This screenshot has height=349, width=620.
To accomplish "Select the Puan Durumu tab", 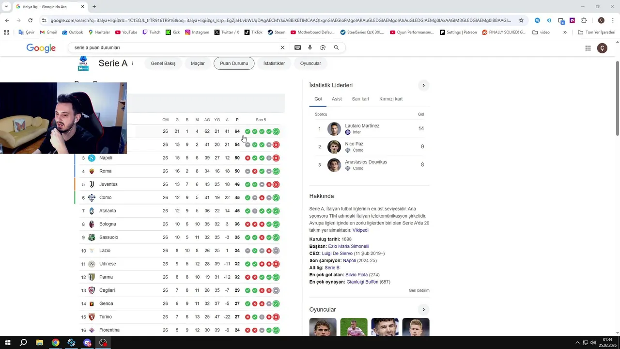I will click(234, 63).
